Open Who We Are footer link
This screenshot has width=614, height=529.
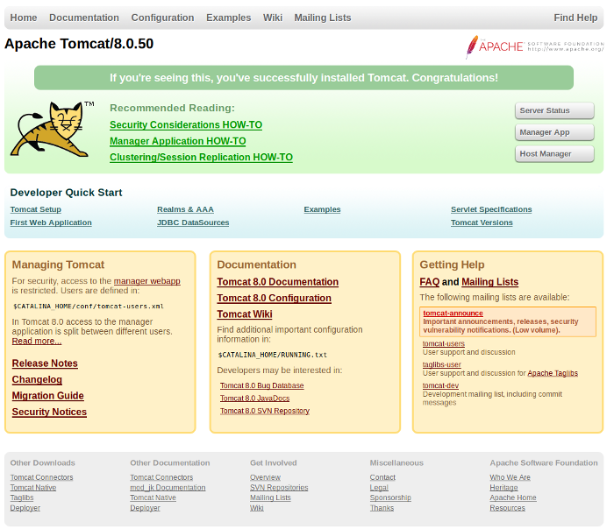click(x=510, y=477)
